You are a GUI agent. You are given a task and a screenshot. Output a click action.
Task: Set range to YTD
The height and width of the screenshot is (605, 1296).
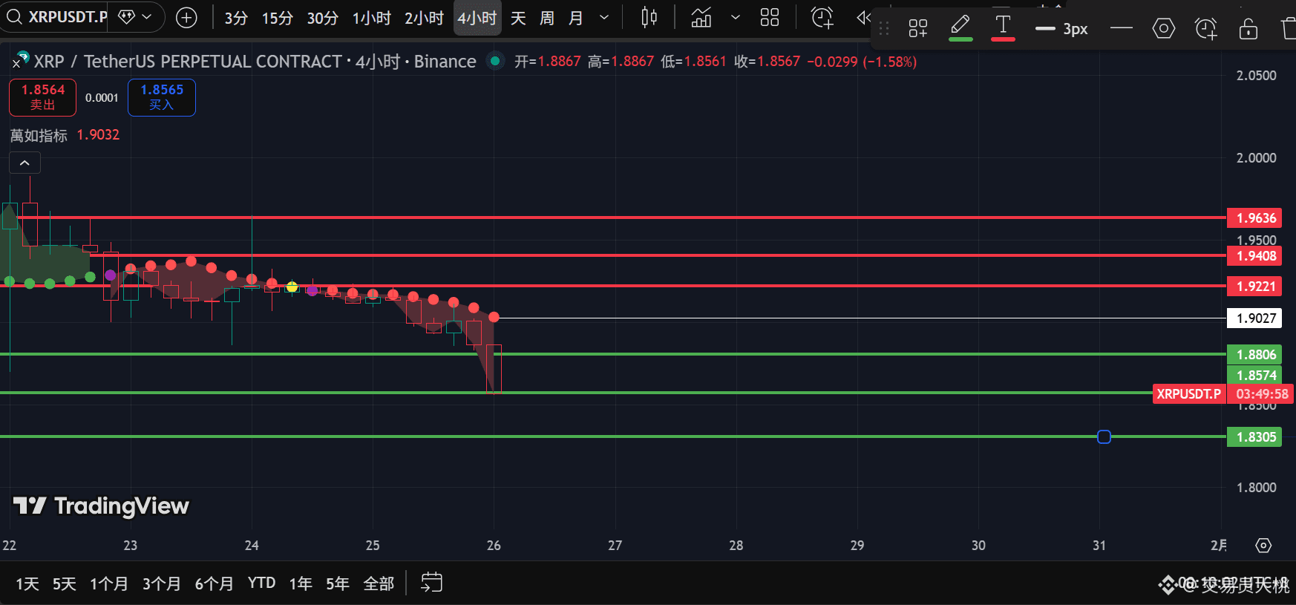261,583
